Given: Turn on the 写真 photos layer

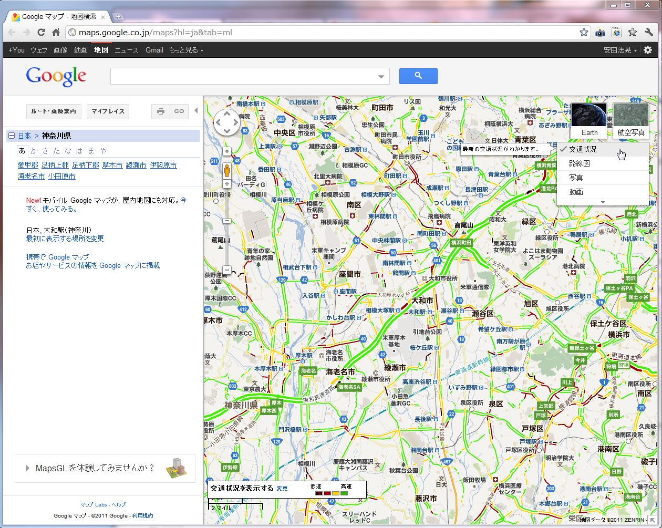Looking at the screenshot, I should point(576,178).
